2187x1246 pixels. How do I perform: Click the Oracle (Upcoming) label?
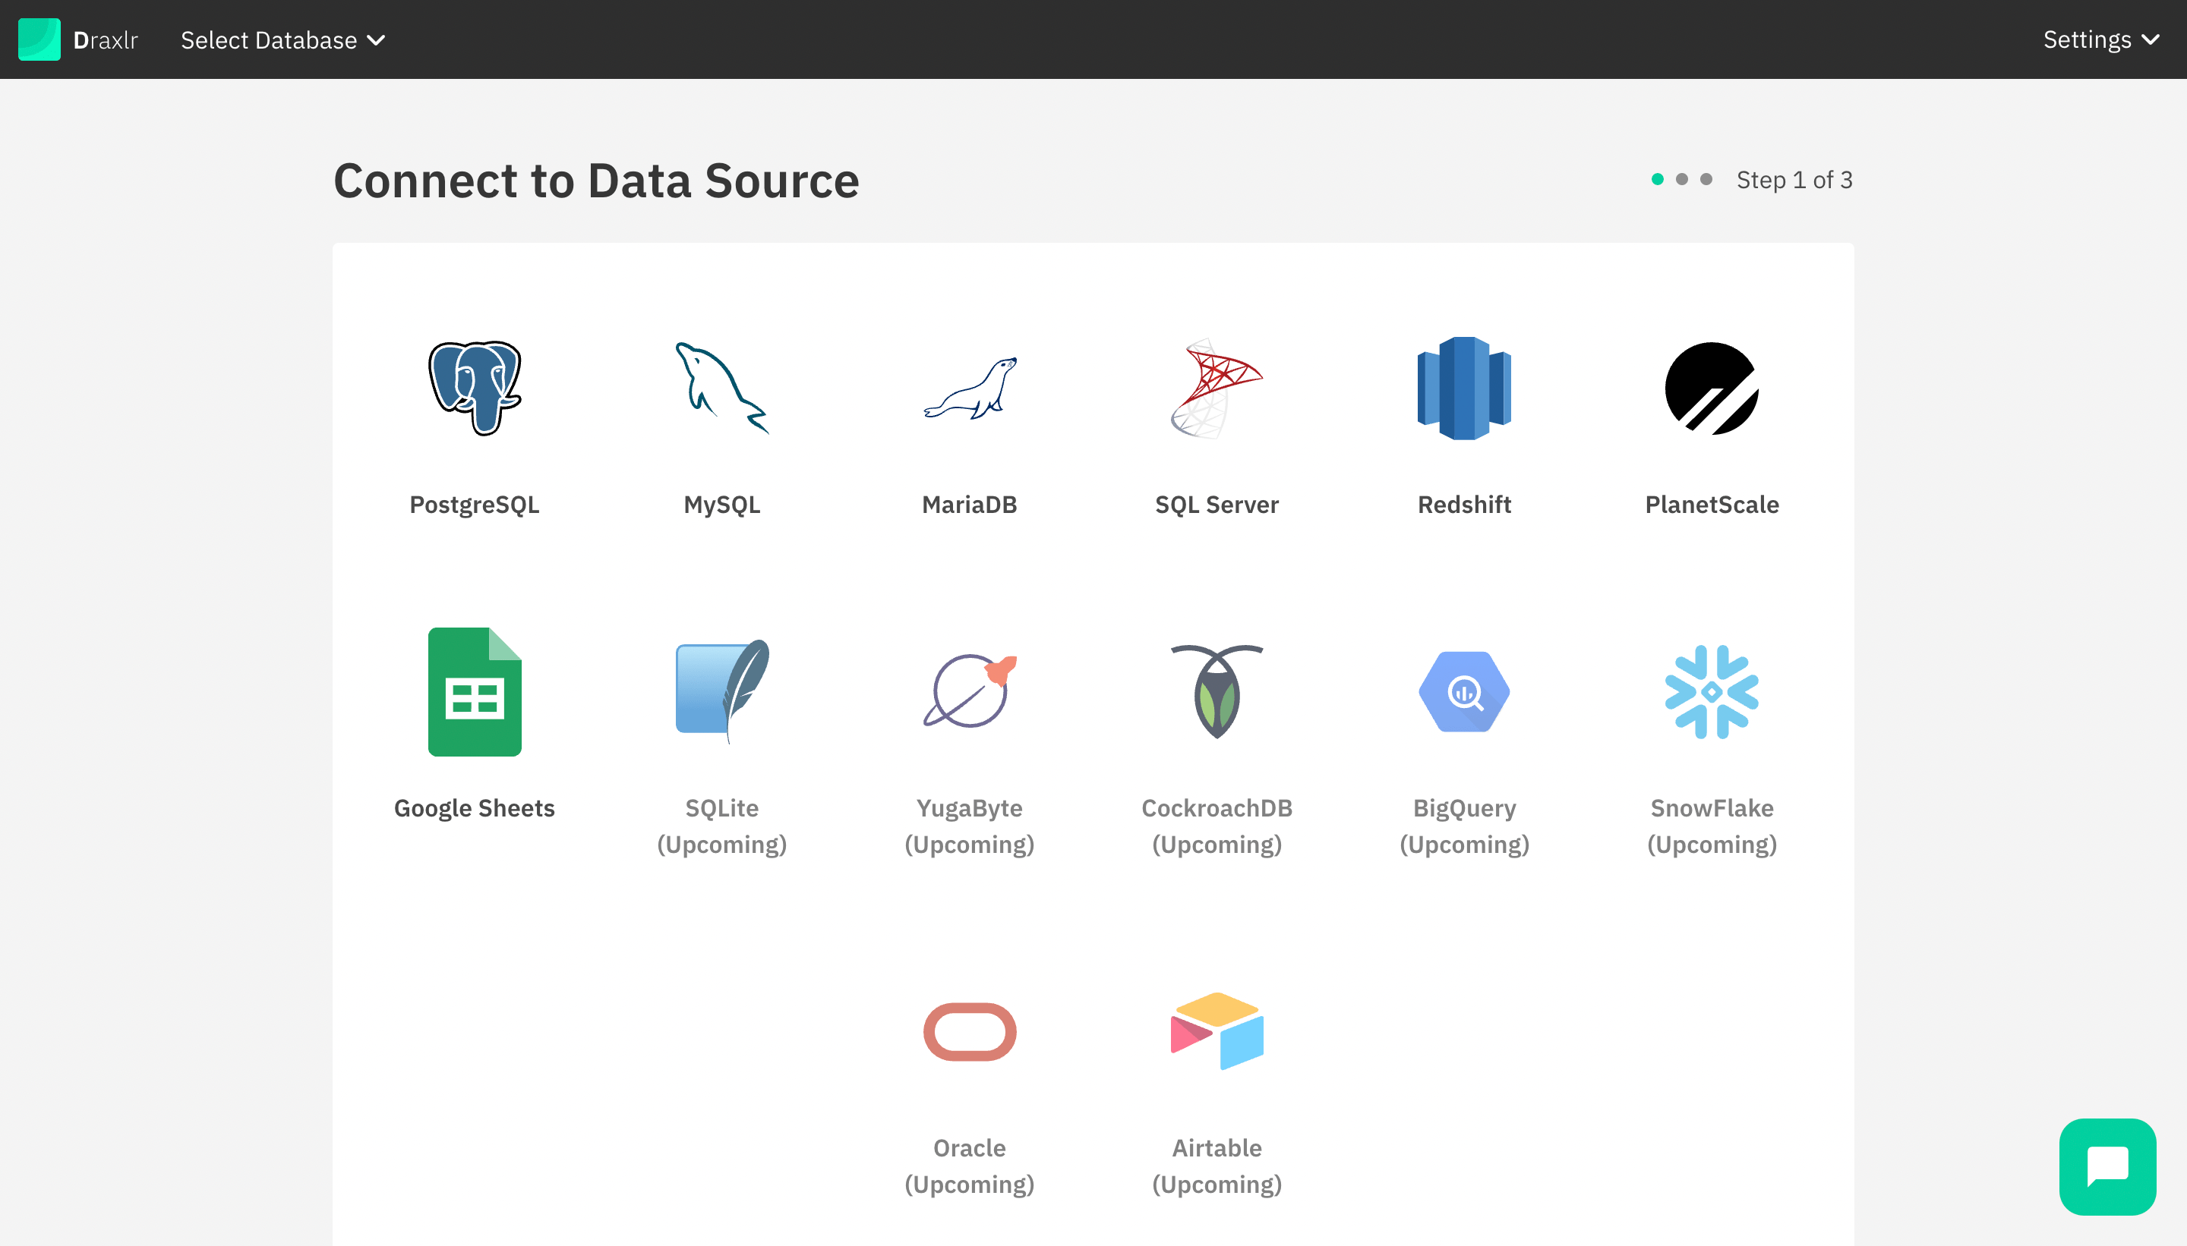point(969,1166)
